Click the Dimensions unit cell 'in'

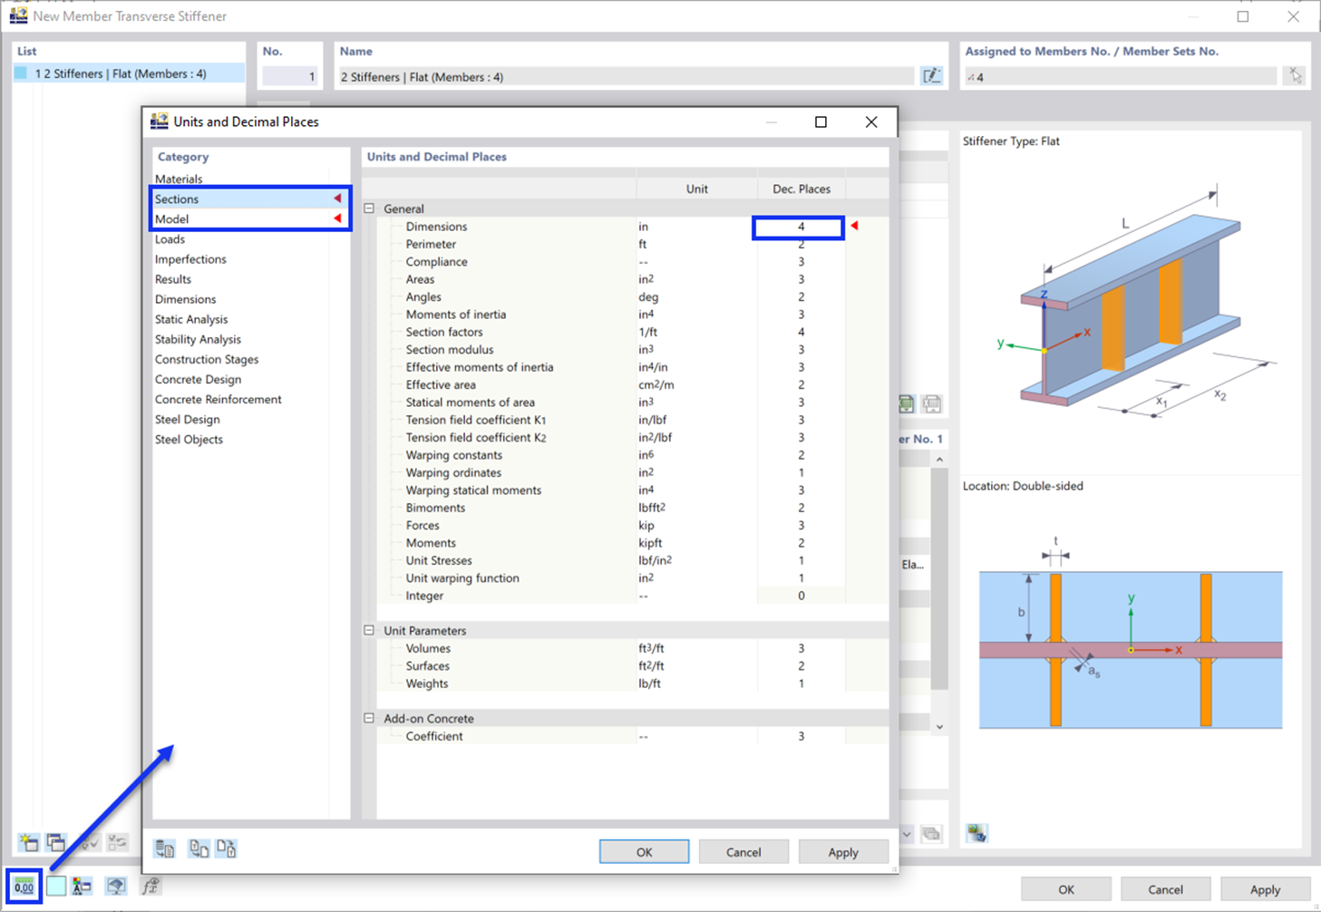pyautogui.click(x=696, y=227)
